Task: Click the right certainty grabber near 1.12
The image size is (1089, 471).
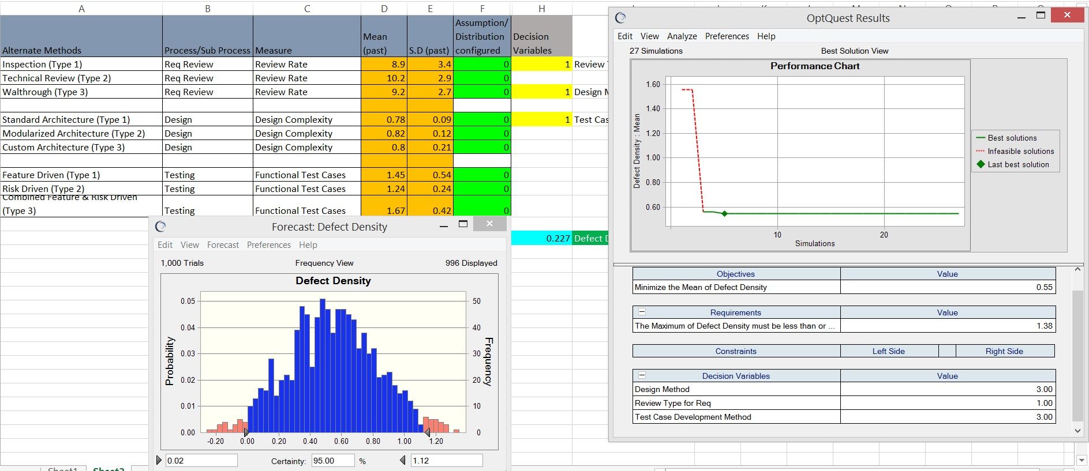Action: [427, 432]
